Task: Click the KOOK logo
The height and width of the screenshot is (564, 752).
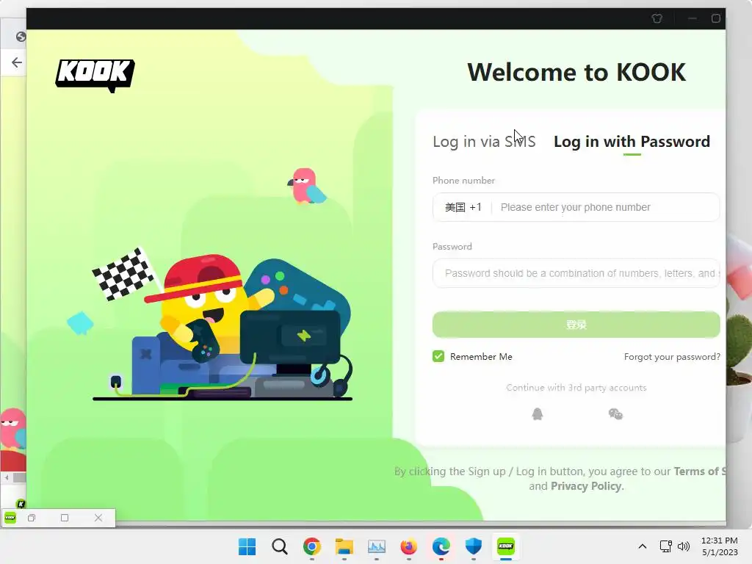Action: (x=95, y=76)
